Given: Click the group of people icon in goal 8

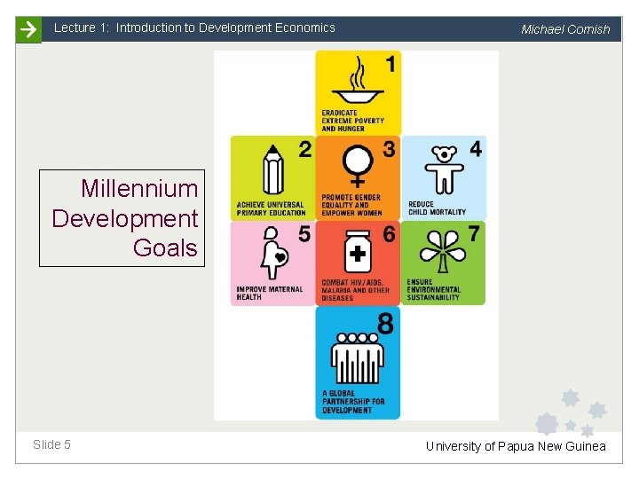Looking at the screenshot, I should 358,358.
